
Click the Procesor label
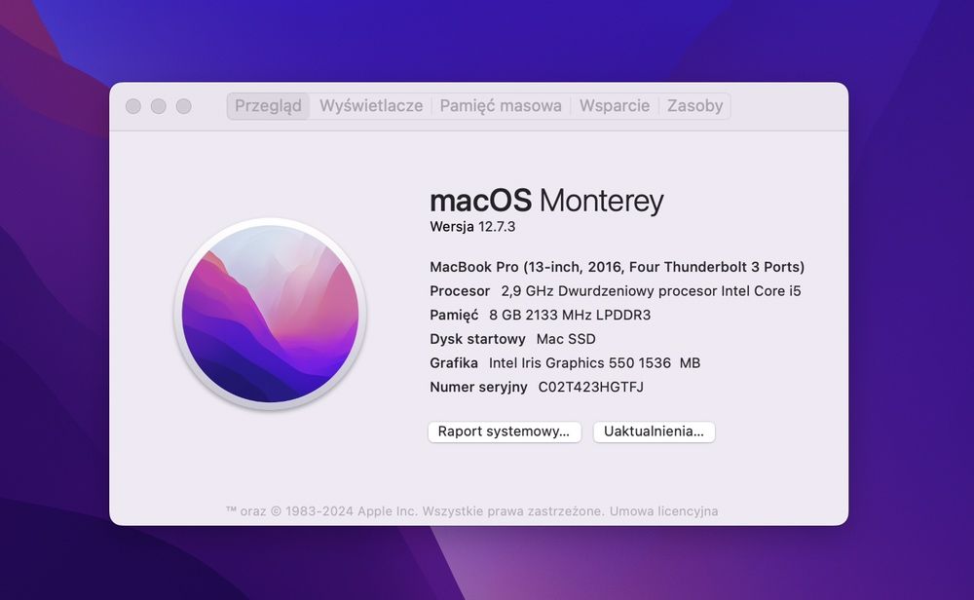(x=460, y=291)
